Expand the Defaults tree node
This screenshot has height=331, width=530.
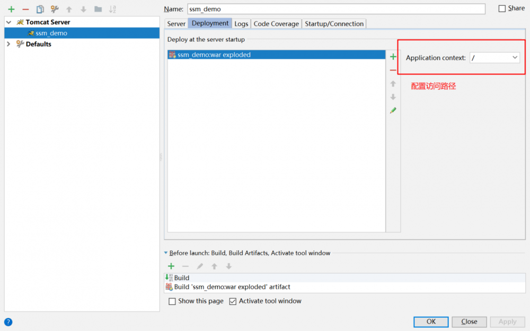pos(9,44)
